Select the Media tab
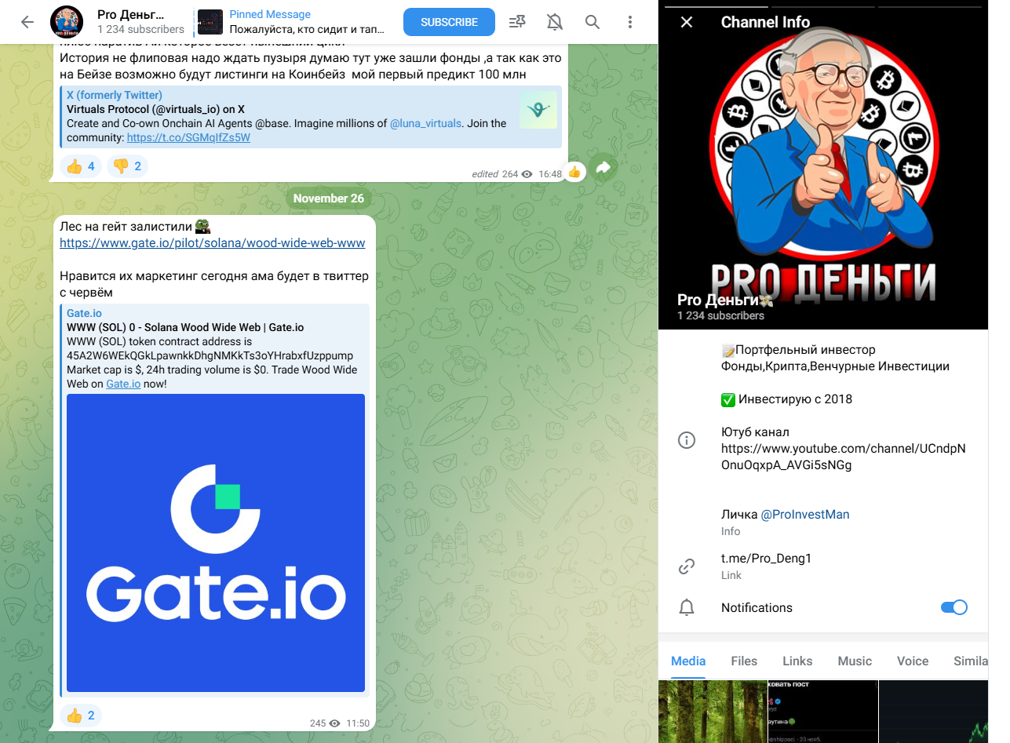 point(688,661)
